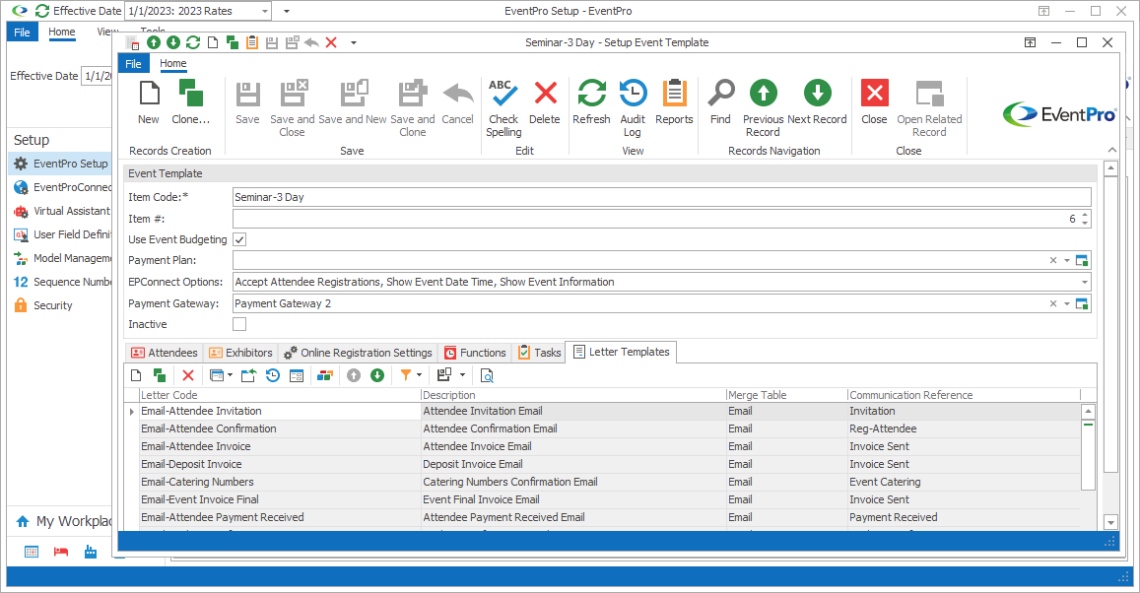Image resolution: width=1140 pixels, height=593 pixels.
Task: Open File menu in Setup Event Template
Action: (134, 64)
